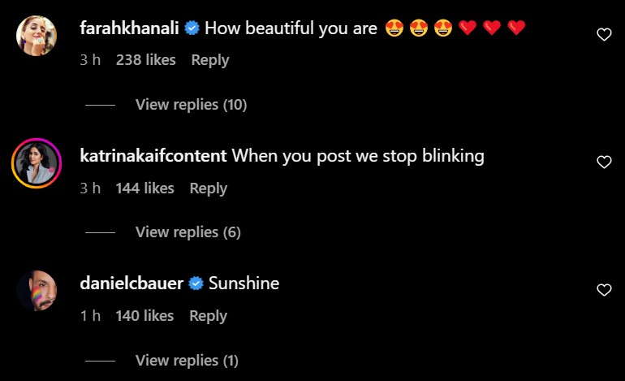The height and width of the screenshot is (381, 625).
Task: View the 238 likes list
Action: click(x=146, y=60)
